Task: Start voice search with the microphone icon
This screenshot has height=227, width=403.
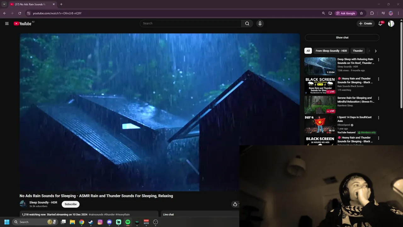Action: (x=260, y=23)
